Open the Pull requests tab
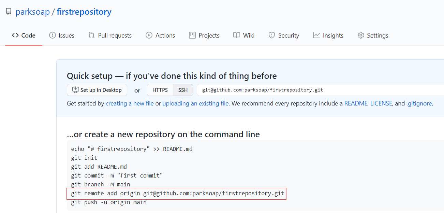 coord(110,35)
